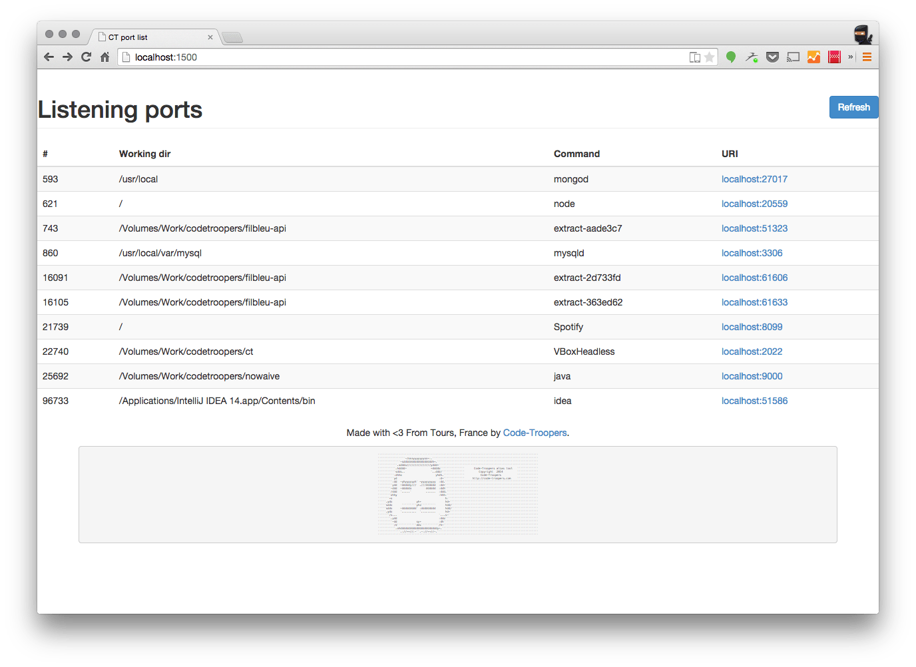Open the Chrome hamburger menu

pyautogui.click(x=867, y=57)
